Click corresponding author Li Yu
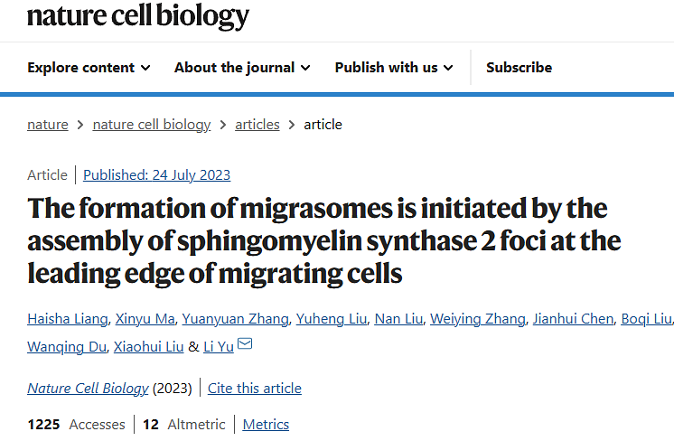This screenshot has height=441, width=674. pyautogui.click(x=218, y=346)
